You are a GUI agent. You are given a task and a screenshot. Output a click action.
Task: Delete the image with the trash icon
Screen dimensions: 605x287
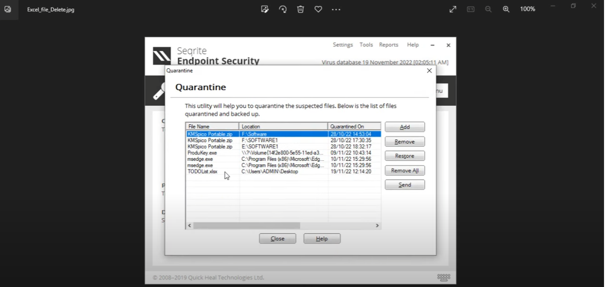coord(301,9)
